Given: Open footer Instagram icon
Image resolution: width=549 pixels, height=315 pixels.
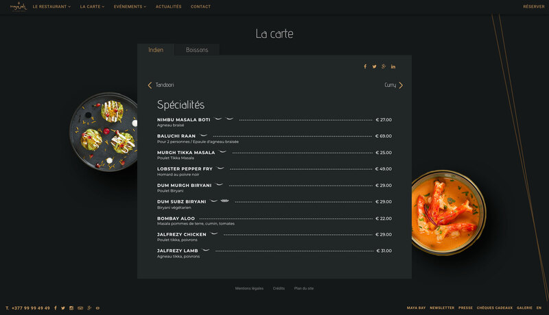Looking at the screenshot, I should tap(71, 308).
